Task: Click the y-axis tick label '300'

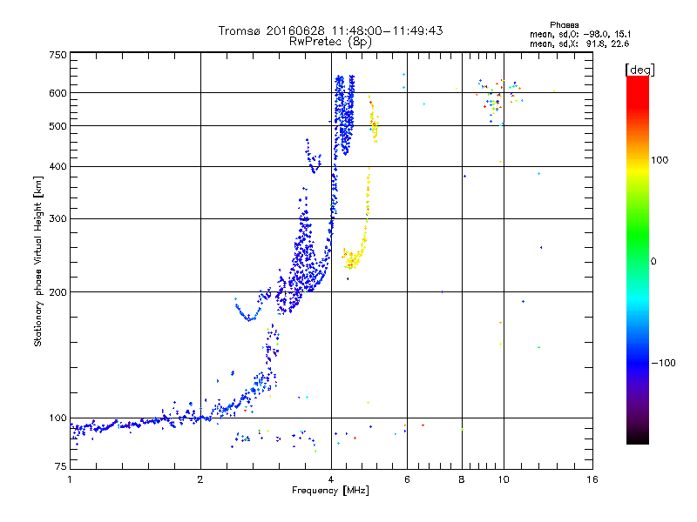Action: [58, 219]
